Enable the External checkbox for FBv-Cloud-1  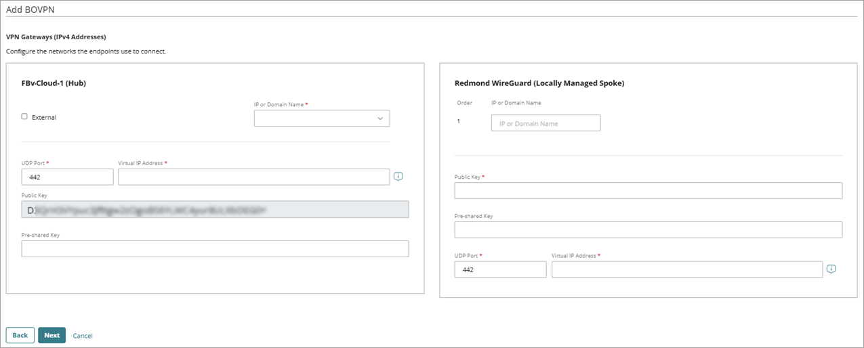point(24,116)
